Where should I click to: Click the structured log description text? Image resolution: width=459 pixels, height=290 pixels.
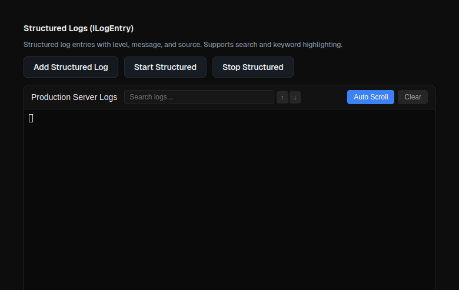point(182,45)
